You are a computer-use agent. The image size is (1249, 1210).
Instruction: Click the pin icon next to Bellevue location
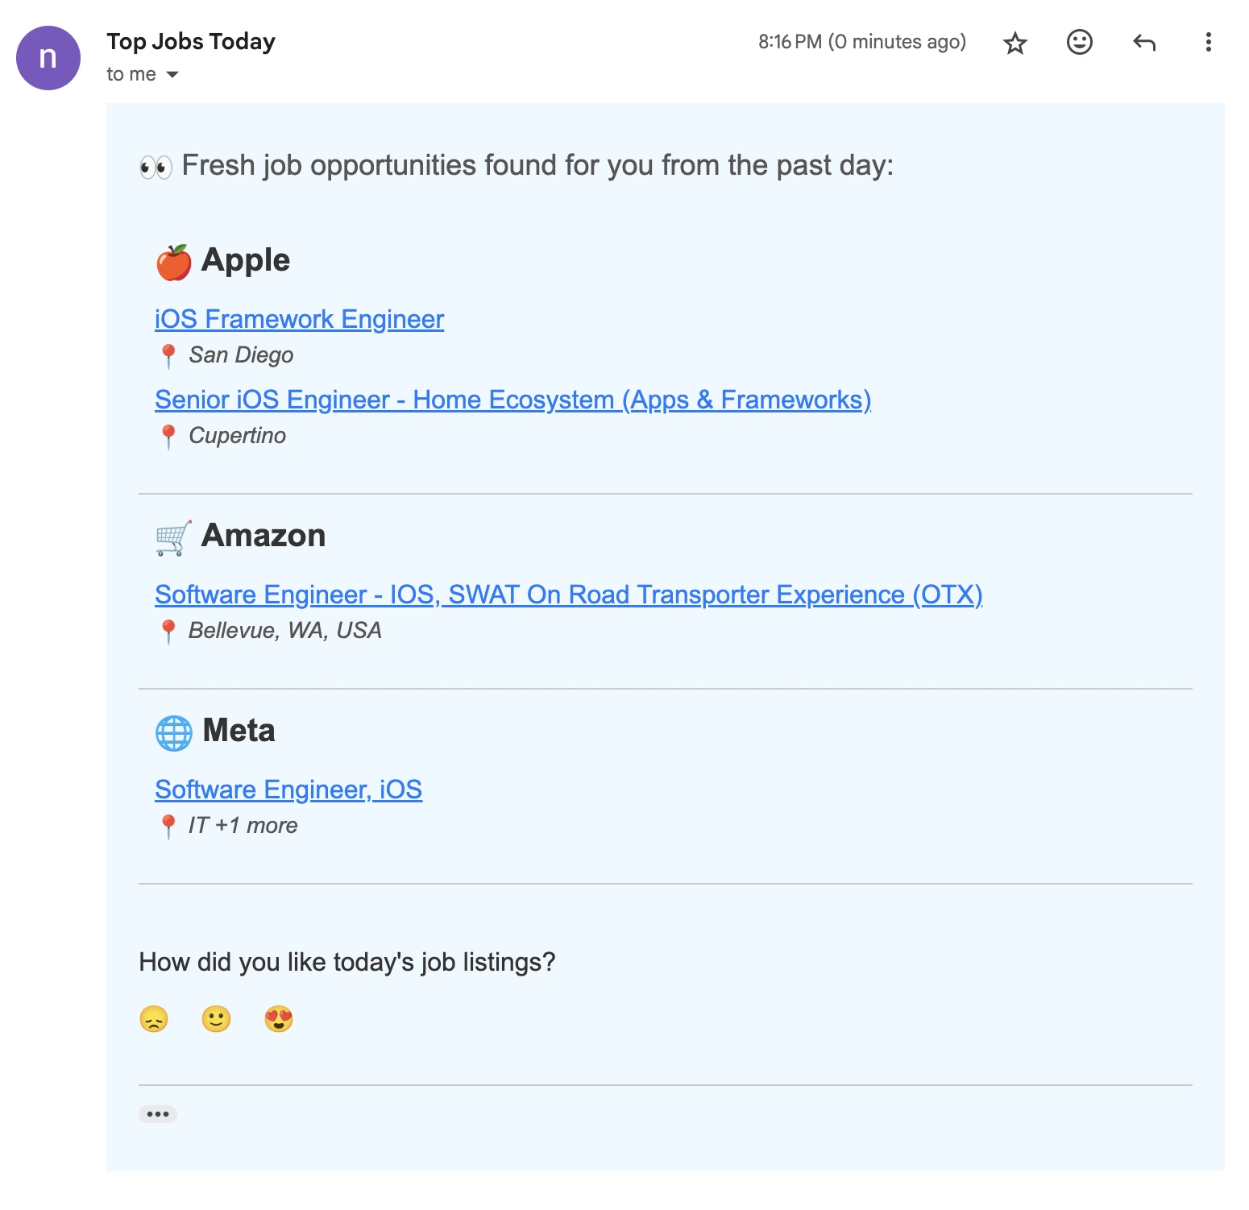(x=169, y=629)
